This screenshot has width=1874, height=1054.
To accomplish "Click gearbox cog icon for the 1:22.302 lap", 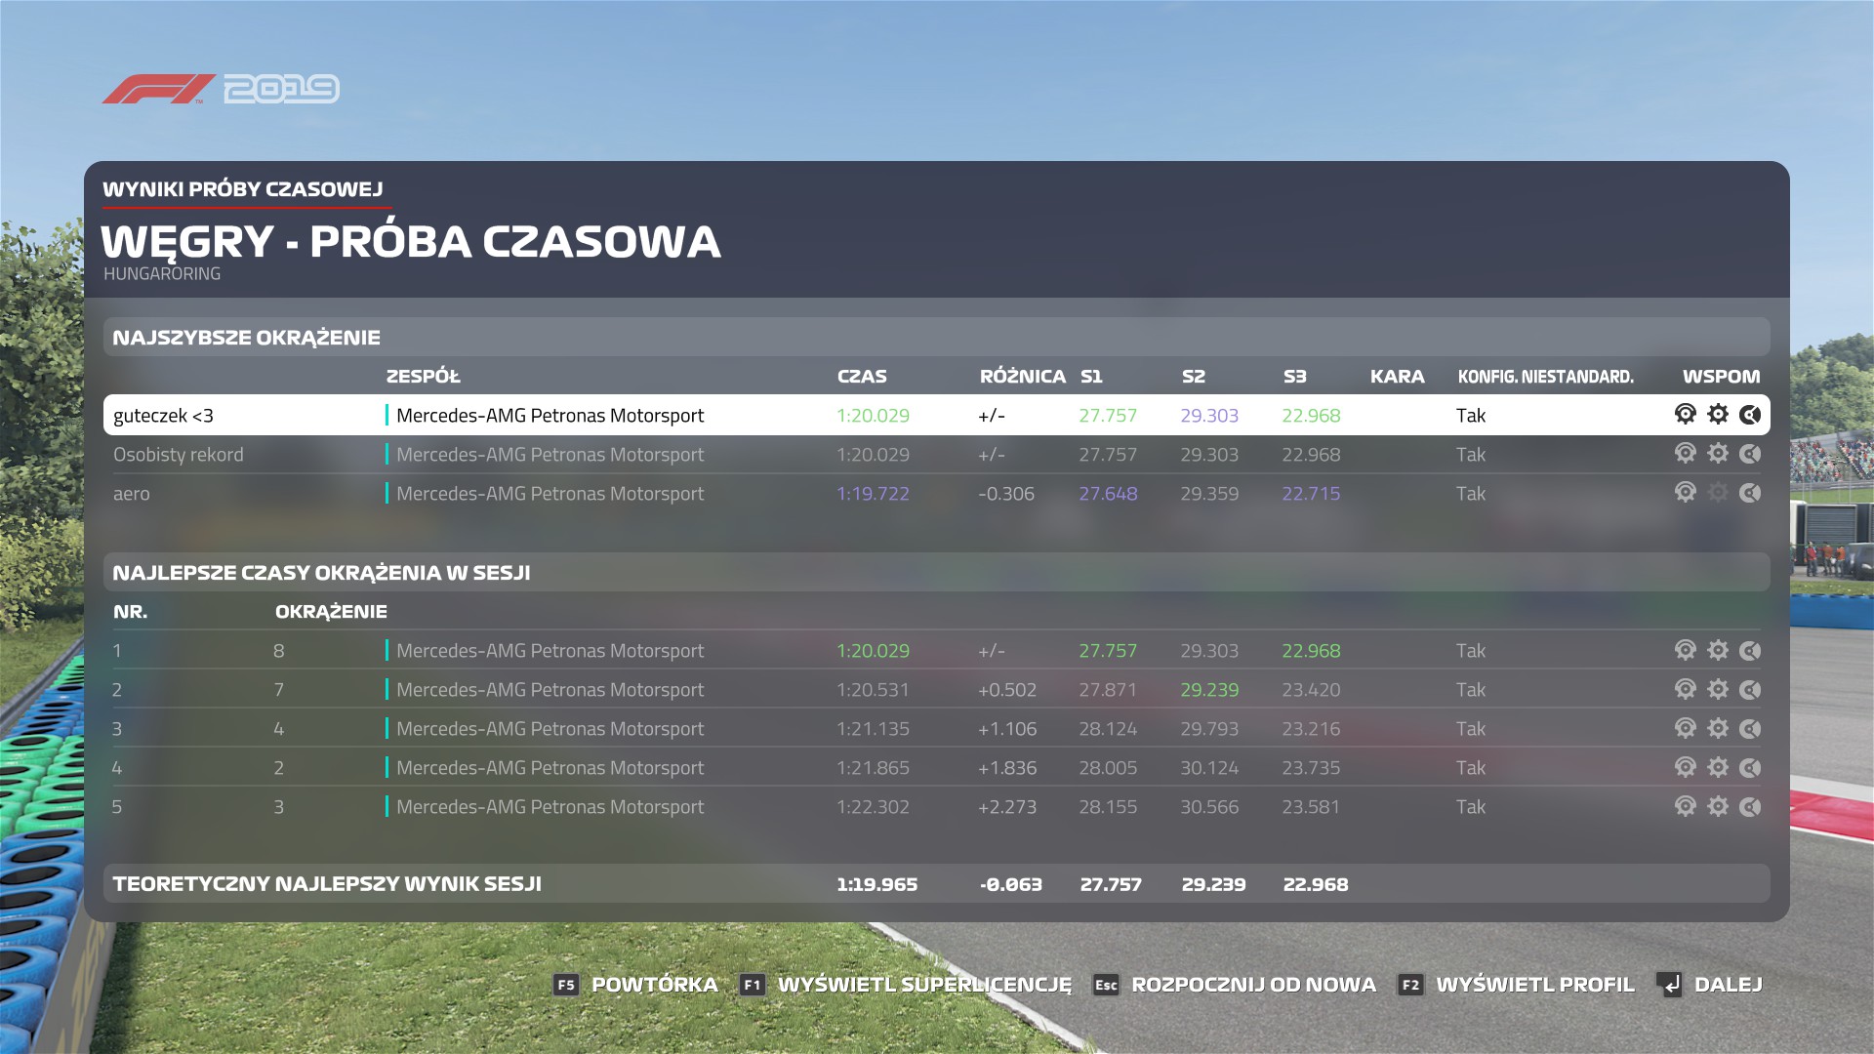I will (x=1718, y=806).
